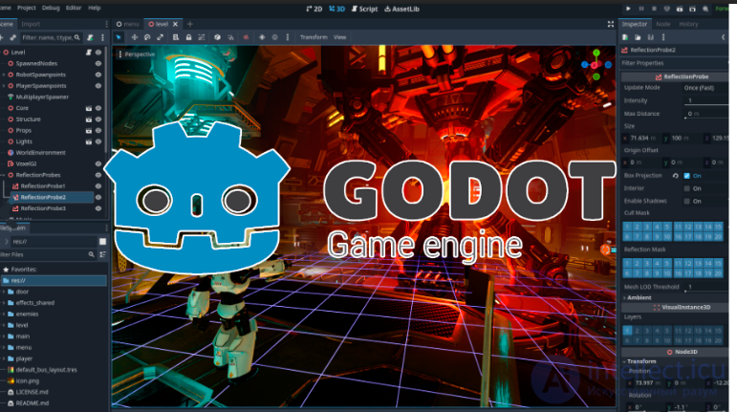Open the Structure scene clapperboard icon
The width and height of the screenshot is (737, 412).
pyautogui.click(x=88, y=119)
